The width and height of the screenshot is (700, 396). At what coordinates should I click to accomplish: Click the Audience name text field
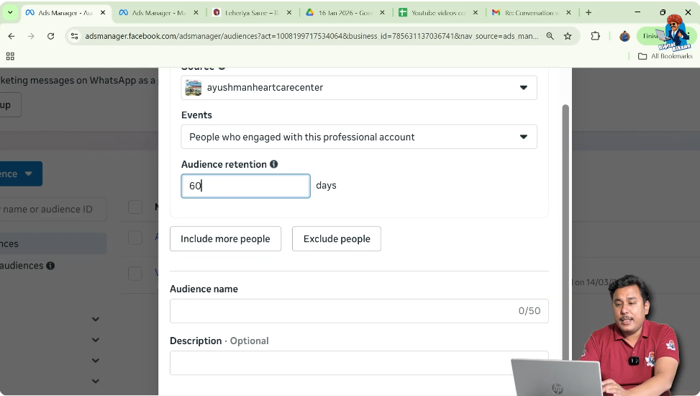pyautogui.click(x=359, y=311)
